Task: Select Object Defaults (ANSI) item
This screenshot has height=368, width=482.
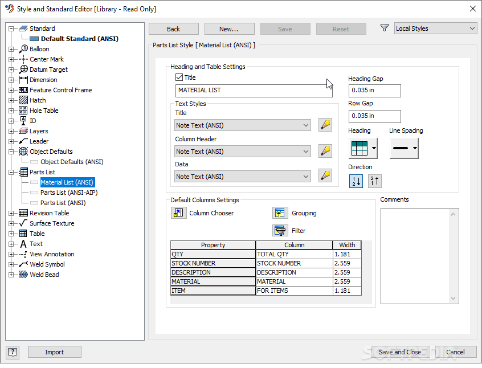Action: [72, 162]
